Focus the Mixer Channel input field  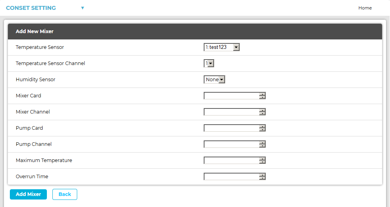231,112
